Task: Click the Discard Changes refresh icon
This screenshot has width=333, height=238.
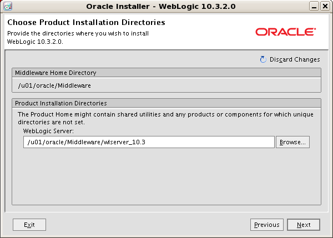Action: click(x=263, y=59)
